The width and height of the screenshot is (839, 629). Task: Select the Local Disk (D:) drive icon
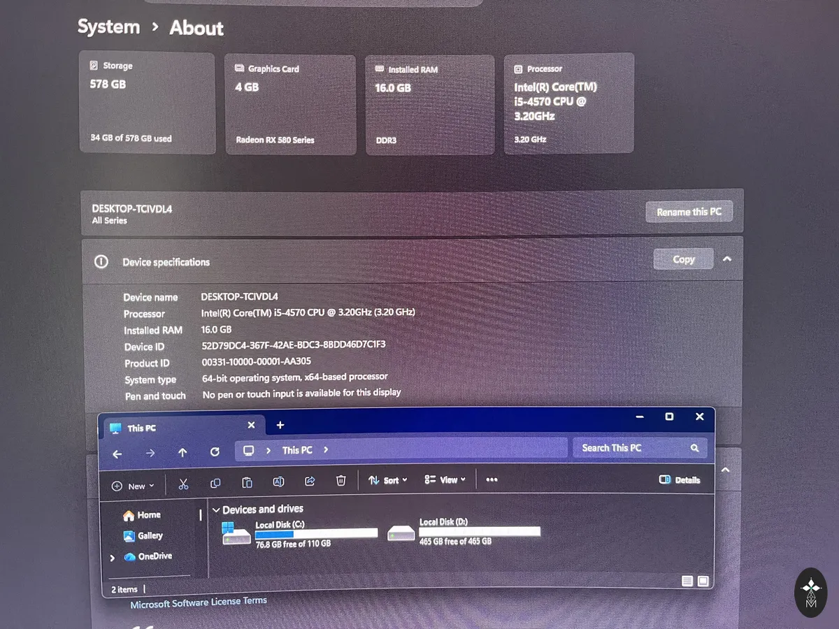pos(401,532)
